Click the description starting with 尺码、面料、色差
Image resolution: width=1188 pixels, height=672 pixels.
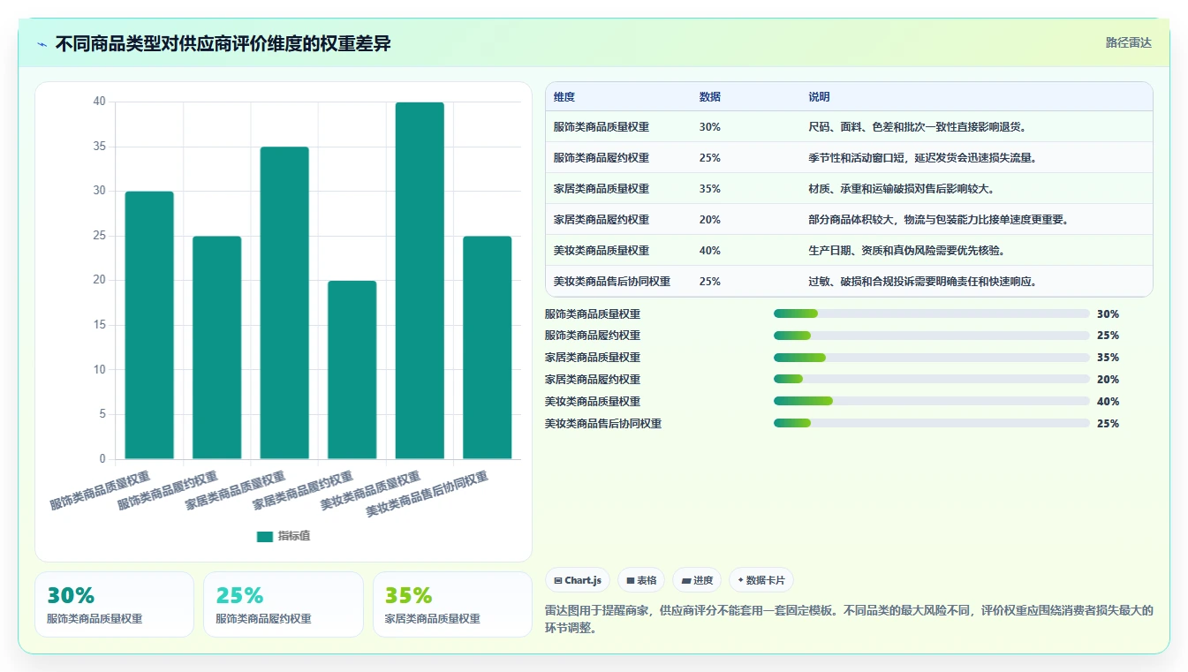pos(917,127)
